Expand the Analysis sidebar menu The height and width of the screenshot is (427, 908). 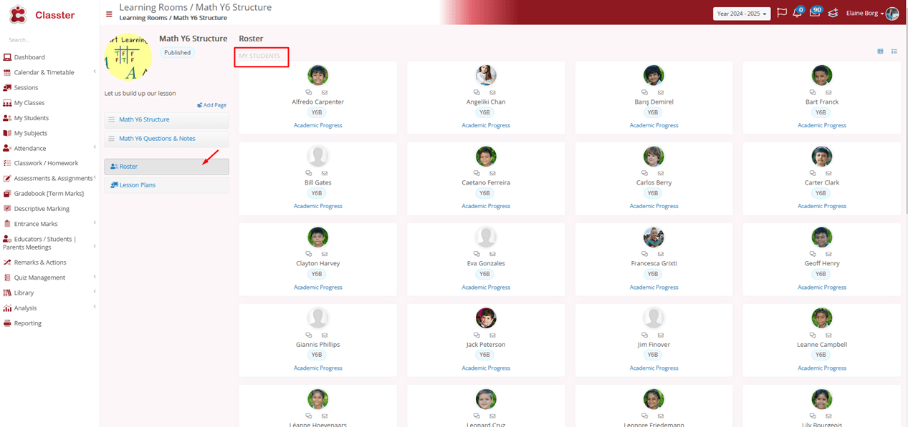tap(95, 308)
